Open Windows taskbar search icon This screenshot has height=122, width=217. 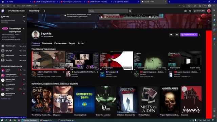click(x=6, y=120)
